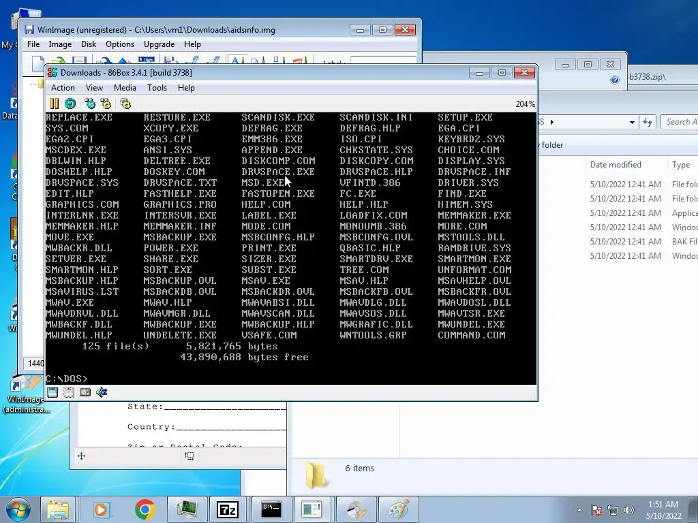Click the yellow Ctrl+Alt+Esc toolbar icon
Screen dimensions: 698x523
(106, 104)
